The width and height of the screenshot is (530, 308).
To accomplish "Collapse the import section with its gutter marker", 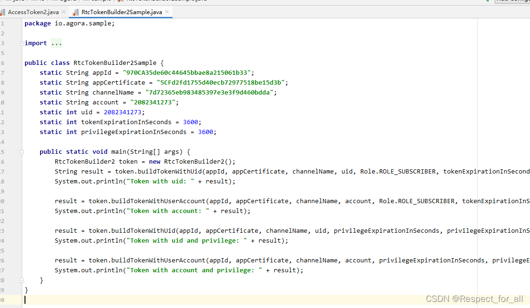I will [x=21, y=43].
